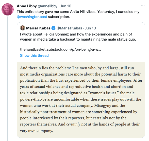Open Anne Libby's tweet via its Jun 10 timestamp
The height and width of the screenshot is (141, 149).
[66, 6]
